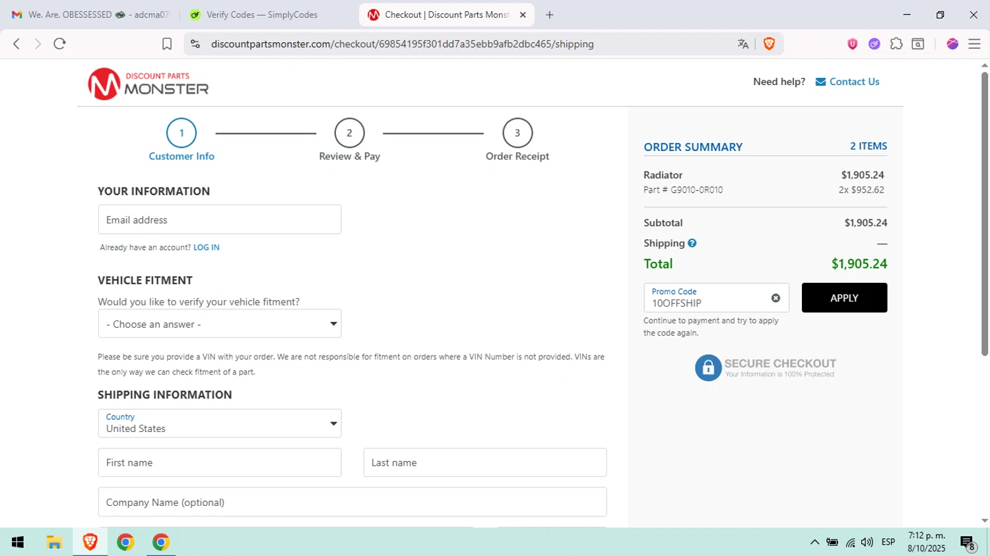990x556 pixels.
Task: Click the First name field
Action: coord(220,462)
